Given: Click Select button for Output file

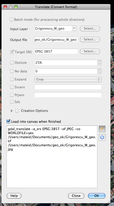Looking at the screenshot, I should pyautogui.click(x=90, y=39).
